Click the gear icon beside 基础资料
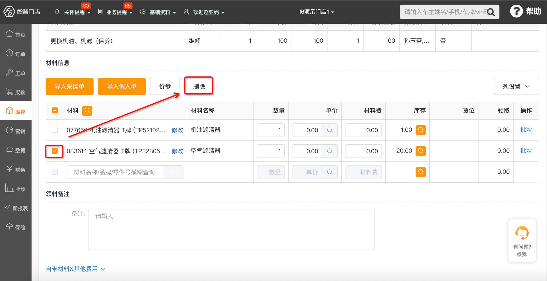 (142, 12)
